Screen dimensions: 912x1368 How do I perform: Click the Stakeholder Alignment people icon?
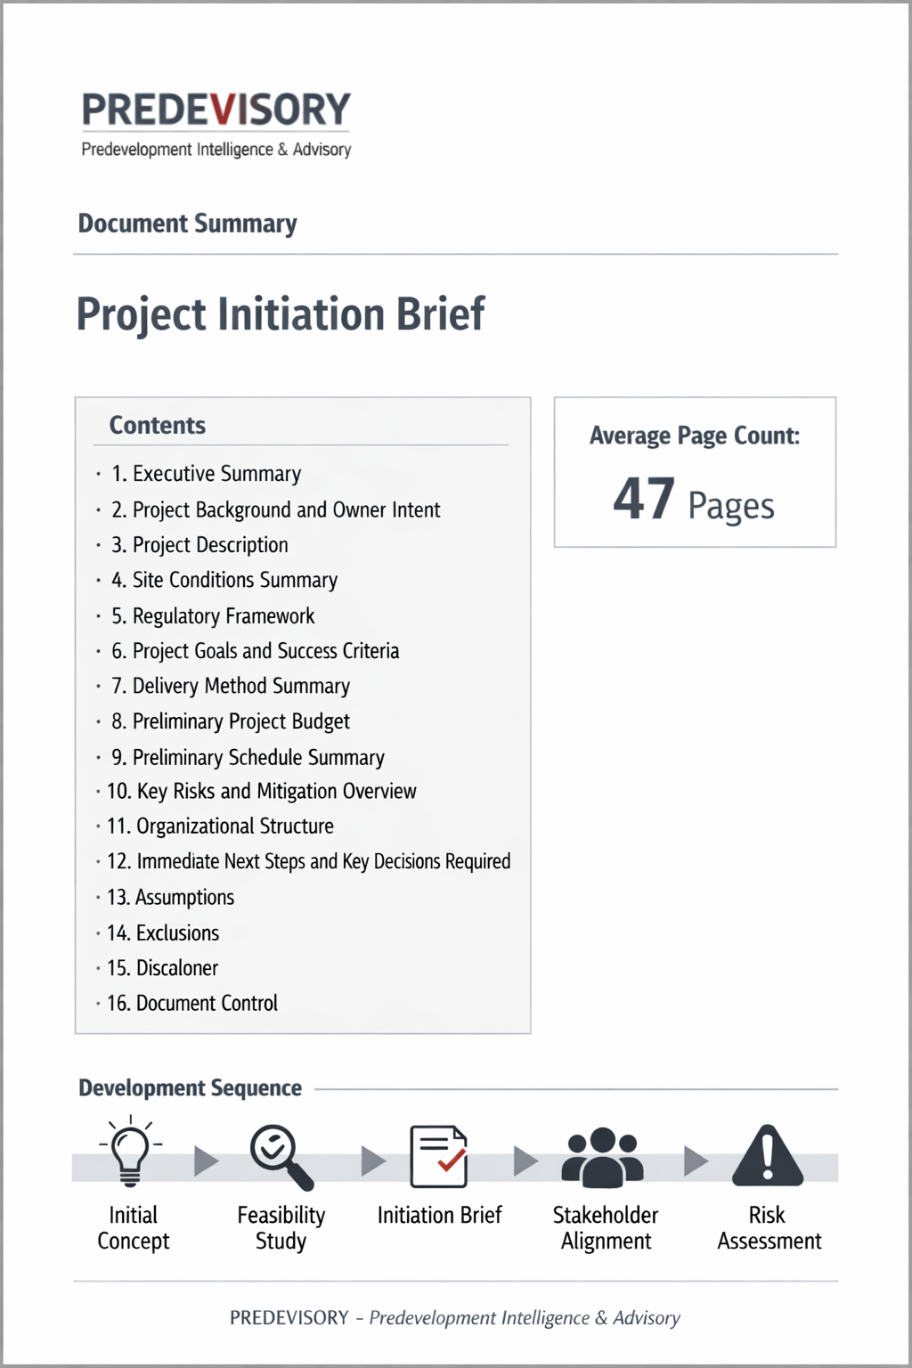pos(603,1157)
